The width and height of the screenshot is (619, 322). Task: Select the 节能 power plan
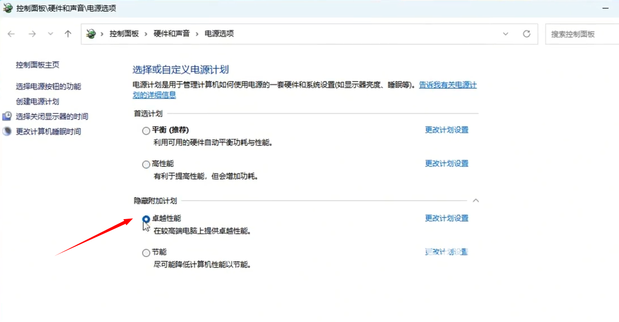pos(146,253)
